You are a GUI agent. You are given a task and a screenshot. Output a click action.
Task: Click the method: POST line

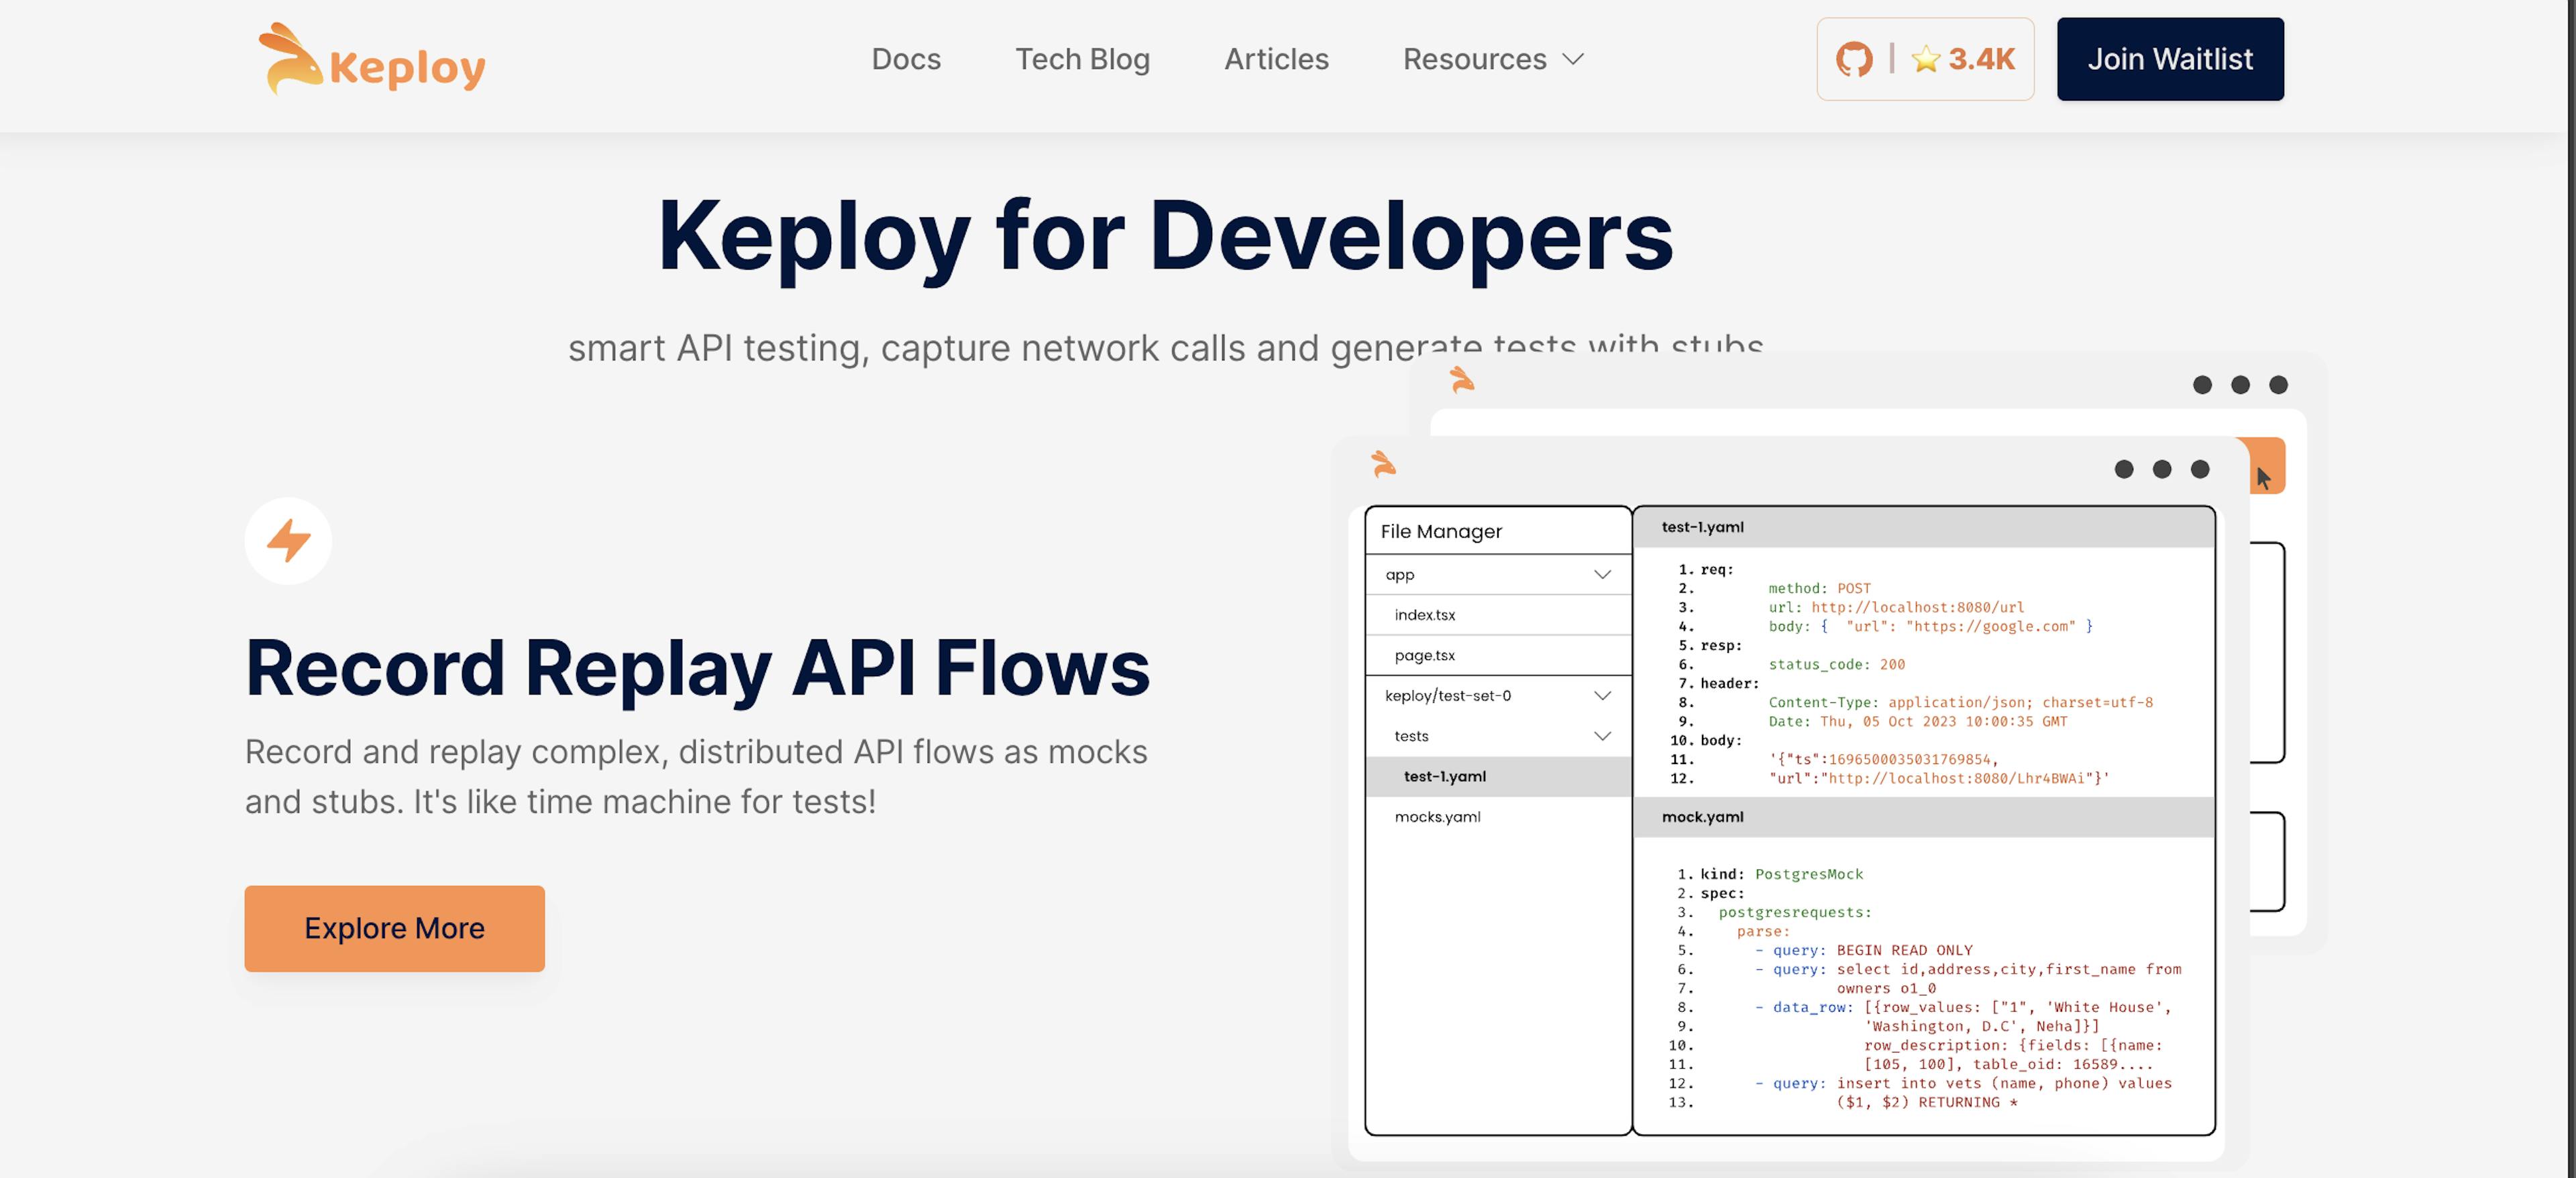pyautogui.click(x=1819, y=588)
